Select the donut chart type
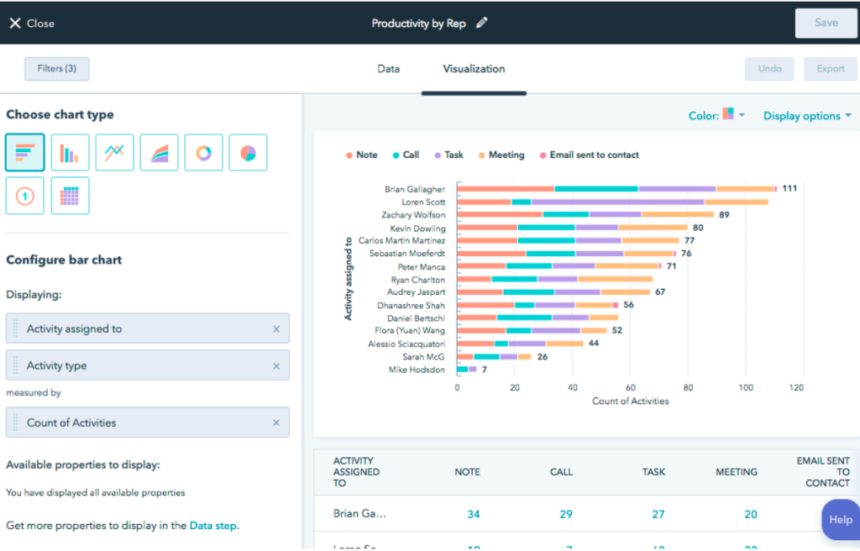Image resolution: width=860 pixels, height=551 pixels. (x=203, y=153)
